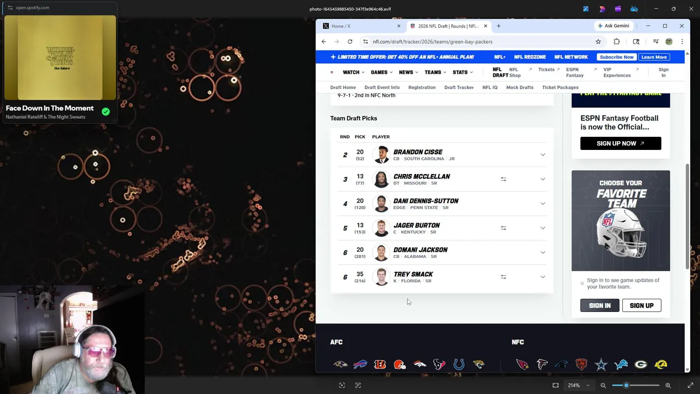700x394 pixels.
Task: Open the Atlanta Falcons logo
Action: [542, 364]
